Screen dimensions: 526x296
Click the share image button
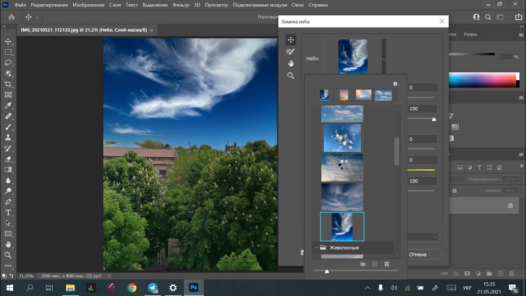point(518,17)
